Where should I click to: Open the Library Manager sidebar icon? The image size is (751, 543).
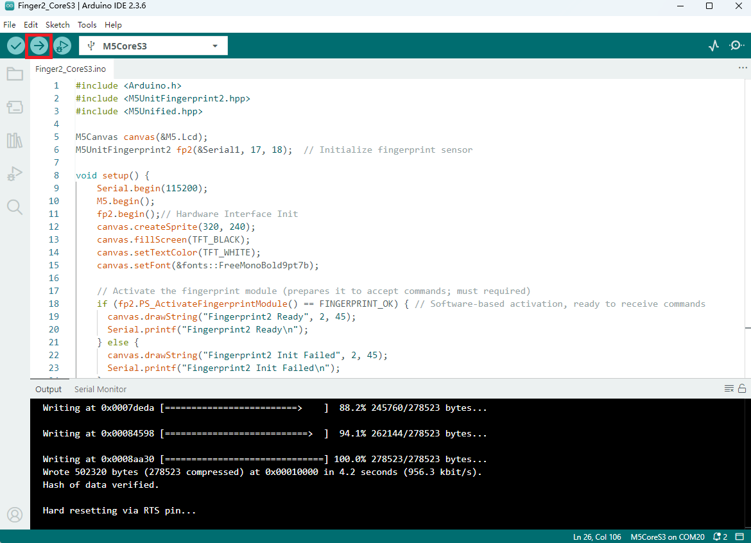tap(15, 141)
